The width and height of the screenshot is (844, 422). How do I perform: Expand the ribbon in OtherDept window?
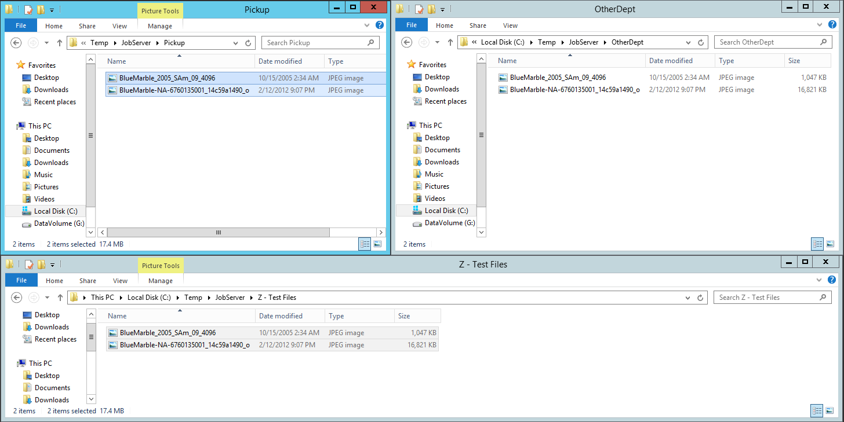pos(819,25)
